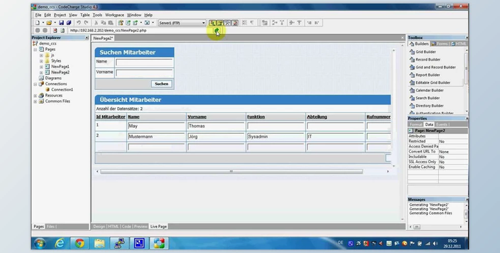Sort by the Abteilung column header link
500x253 pixels.
[x=317, y=117]
